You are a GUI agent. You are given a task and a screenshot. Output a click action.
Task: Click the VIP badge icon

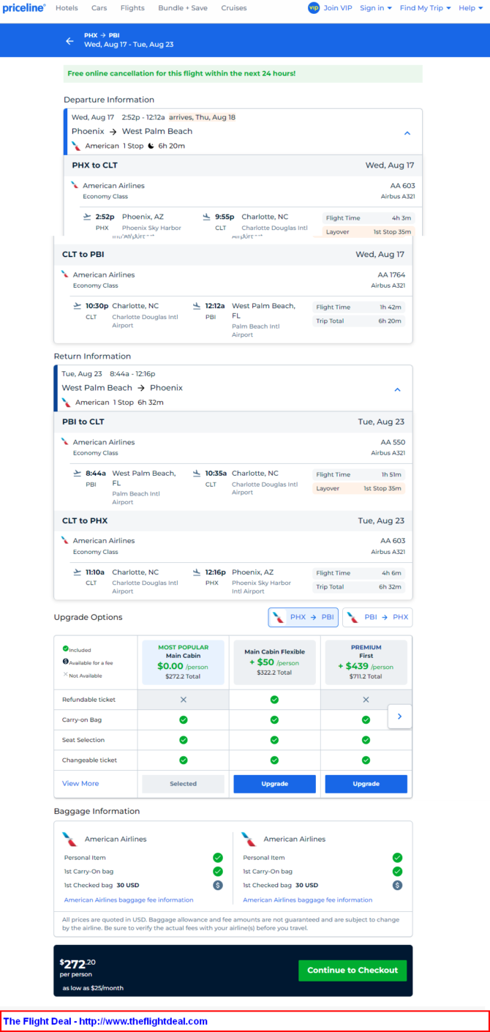[x=314, y=8]
